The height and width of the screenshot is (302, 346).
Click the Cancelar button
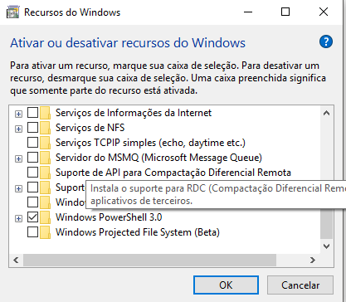tap(300, 285)
